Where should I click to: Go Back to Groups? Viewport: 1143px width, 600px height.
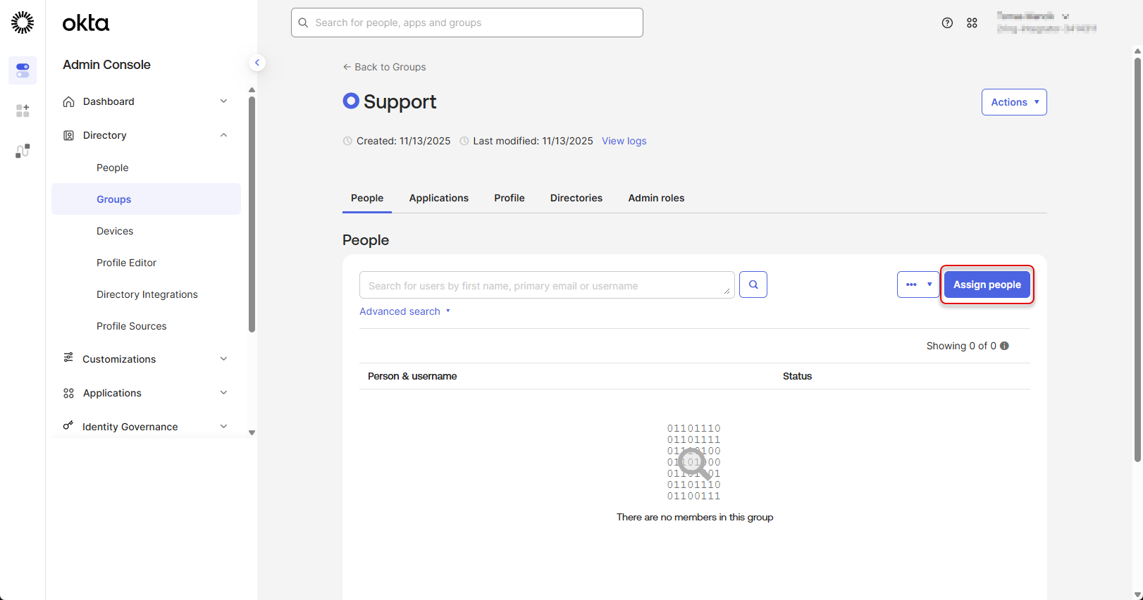pyautogui.click(x=384, y=67)
